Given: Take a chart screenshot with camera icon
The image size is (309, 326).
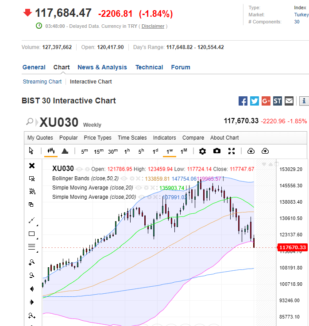Looking at the screenshot, I should 216,151.
